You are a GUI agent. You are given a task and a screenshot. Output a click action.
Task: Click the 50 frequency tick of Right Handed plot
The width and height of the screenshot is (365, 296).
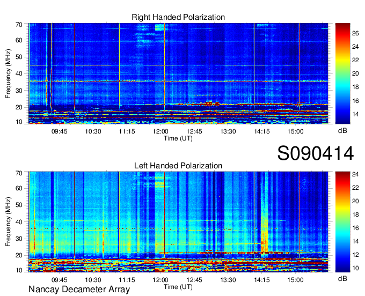point(19,57)
